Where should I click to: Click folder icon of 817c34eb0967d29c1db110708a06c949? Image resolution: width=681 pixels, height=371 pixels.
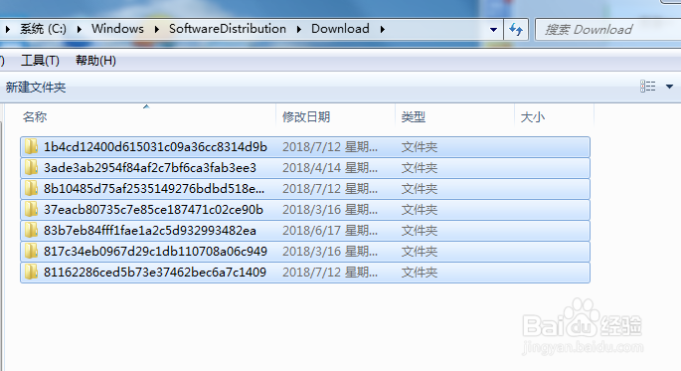[x=31, y=251]
